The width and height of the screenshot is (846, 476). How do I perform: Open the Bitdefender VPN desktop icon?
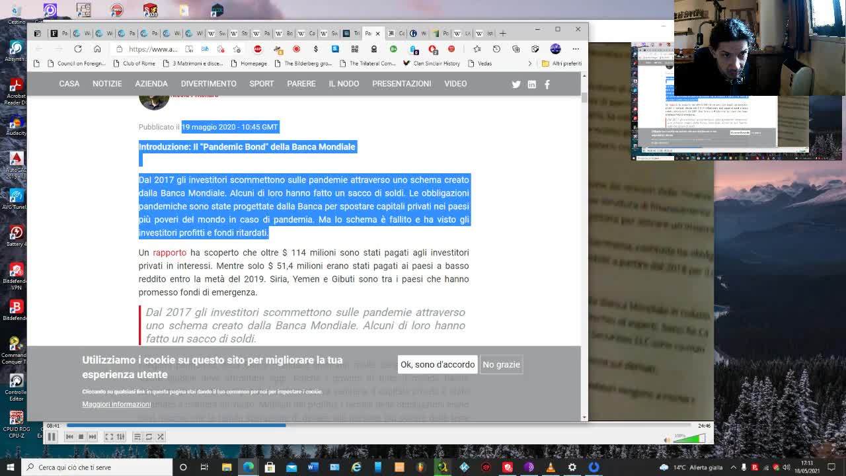[16, 276]
